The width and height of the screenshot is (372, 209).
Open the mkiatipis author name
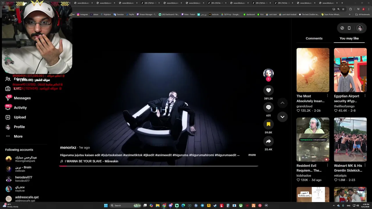point(340,176)
